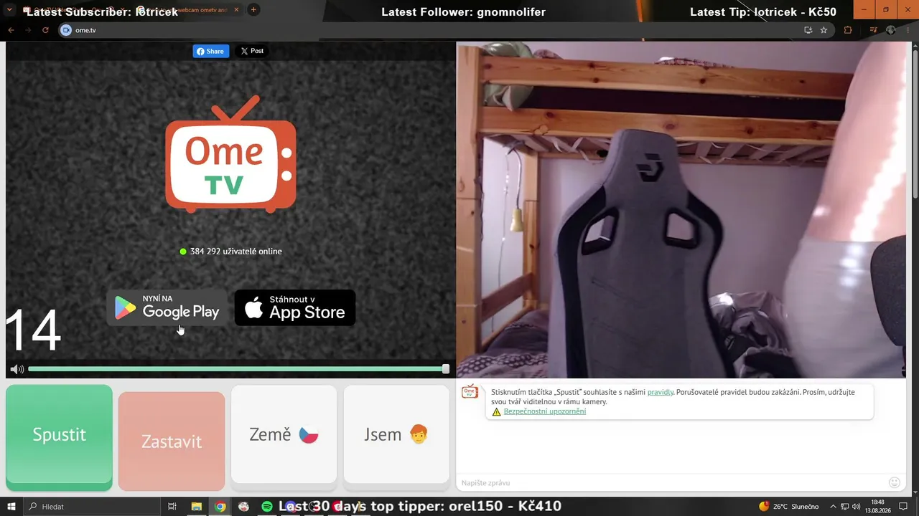Open the Chrome profile avatar
Image resolution: width=919 pixels, height=516 pixels.
click(x=890, y=30)
